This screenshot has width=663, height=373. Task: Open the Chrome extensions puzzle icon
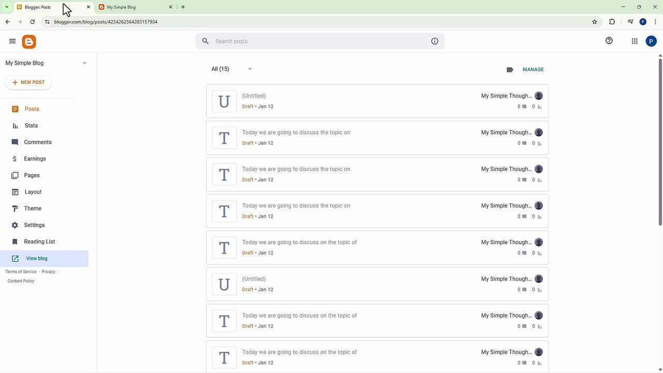click(x=612, y=22)
